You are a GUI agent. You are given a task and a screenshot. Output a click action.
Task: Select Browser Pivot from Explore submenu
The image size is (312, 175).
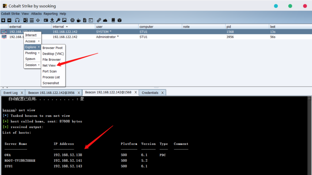53,48
